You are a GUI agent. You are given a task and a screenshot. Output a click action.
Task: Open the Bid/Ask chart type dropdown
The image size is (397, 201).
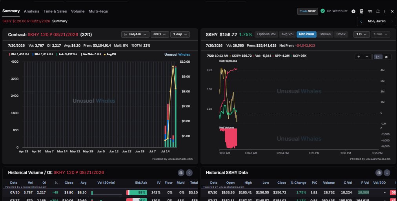pos(135,34)
